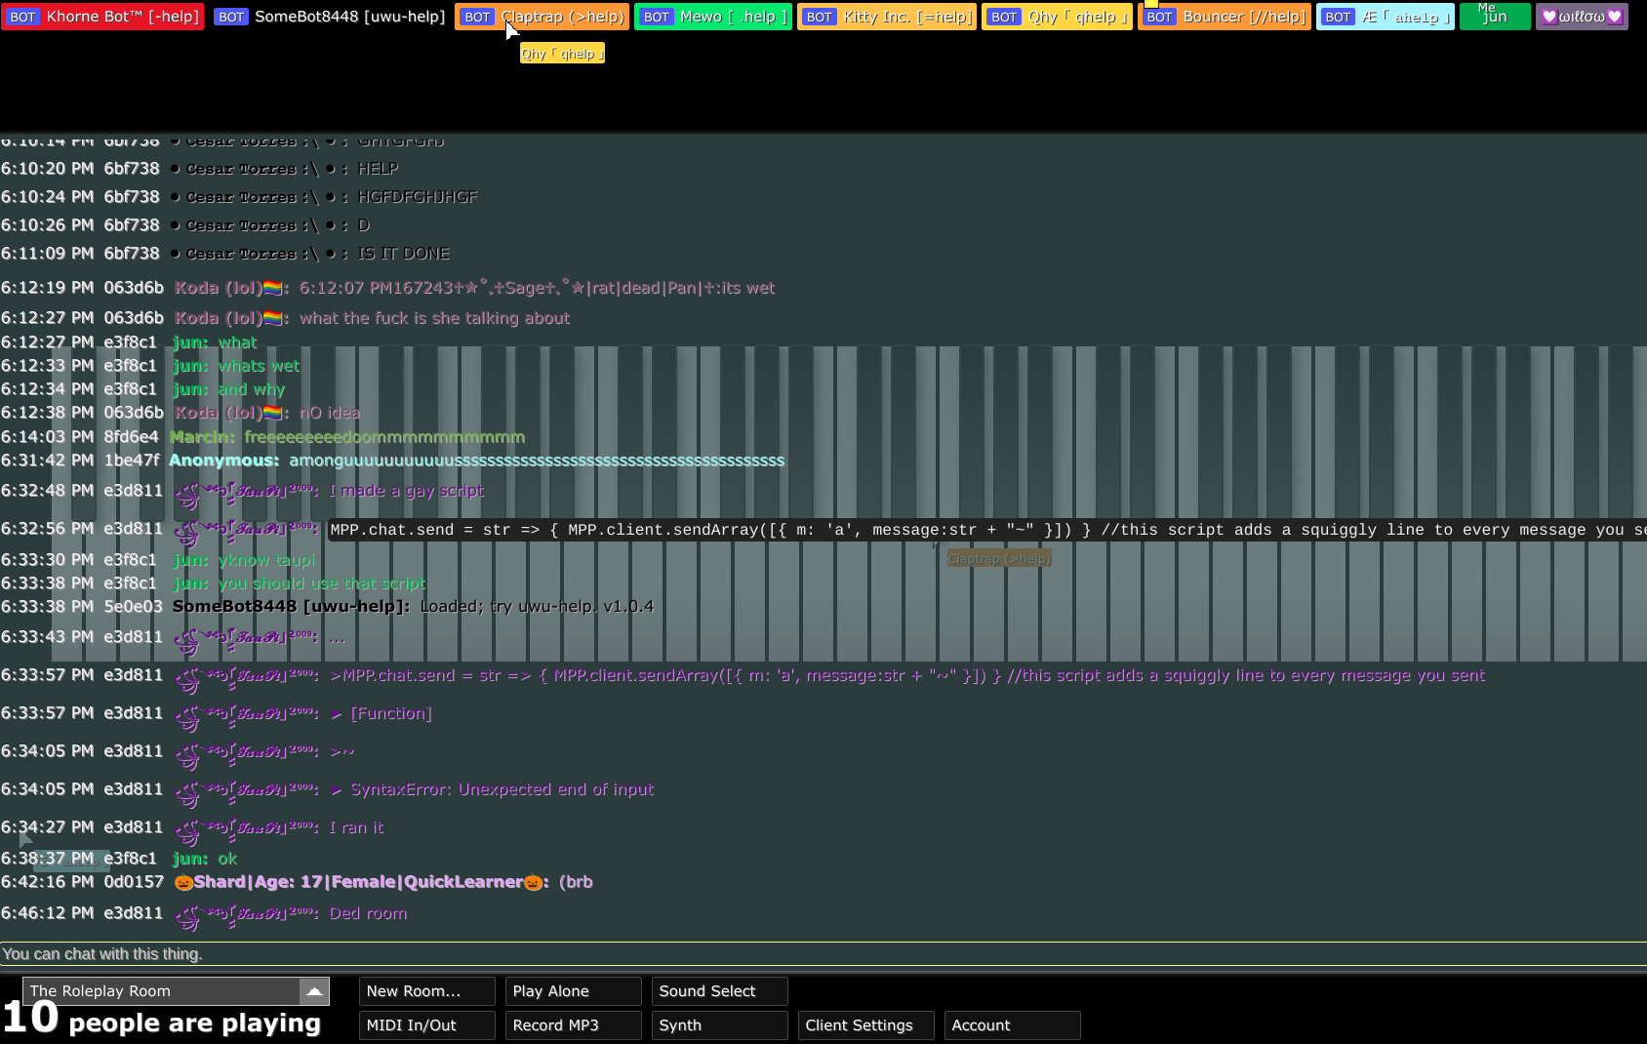Click the 'HGFDFGHJHGF' chat message
The width and height of the screenshot is (1647, 1044).
[x=418, y=197]
